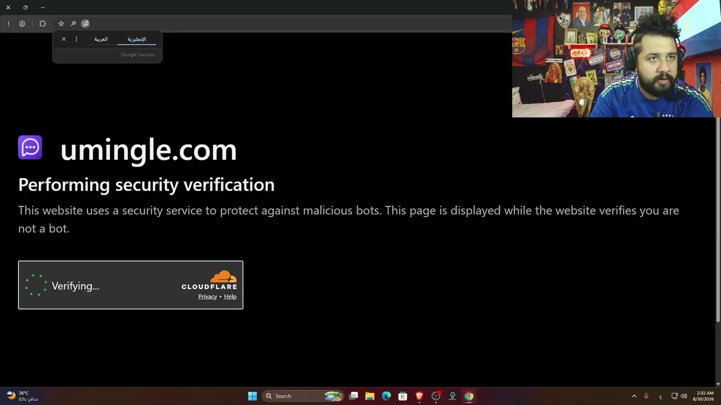Open the Chrome profile account icon
Screen dimensions: 721x405
22,24
